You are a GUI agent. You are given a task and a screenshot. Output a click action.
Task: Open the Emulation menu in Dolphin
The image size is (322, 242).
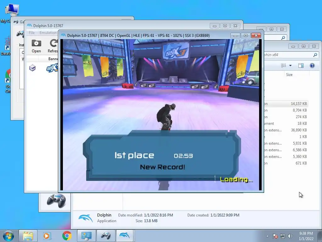pyautogui.click(x=48, y=33)
